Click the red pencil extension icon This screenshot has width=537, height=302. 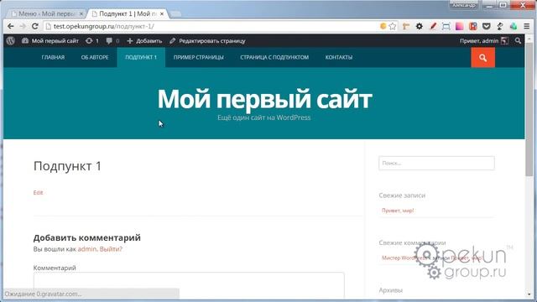point(433,26)
